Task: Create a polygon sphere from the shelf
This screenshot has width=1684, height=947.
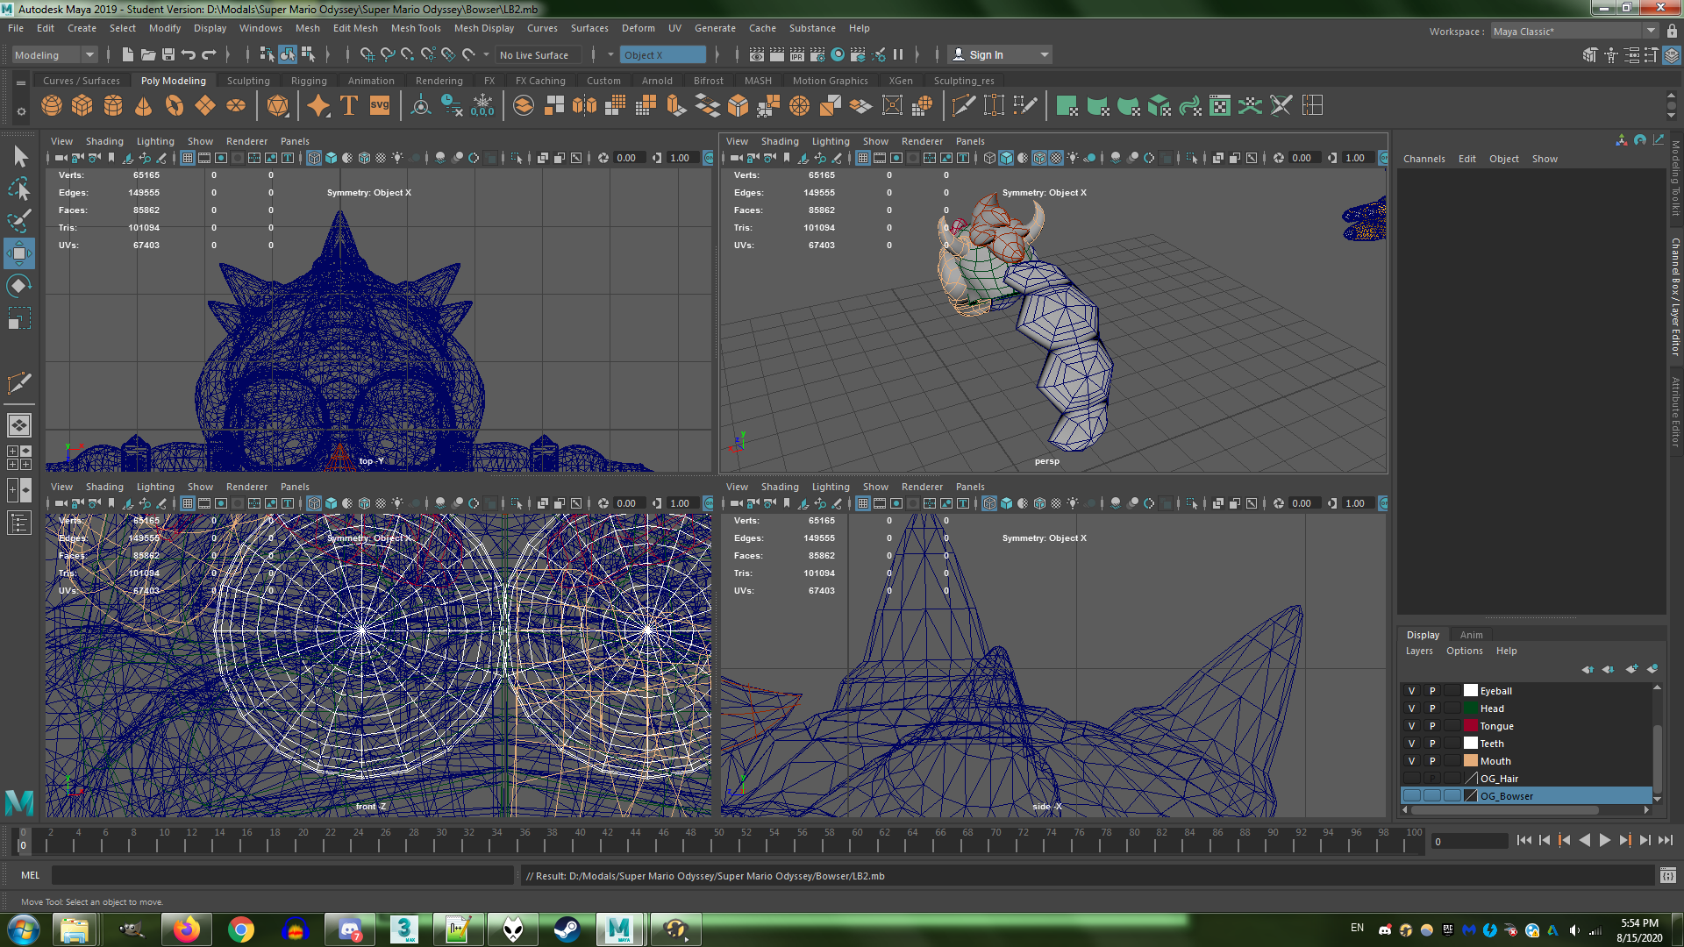Action: (x=52, y=106)
